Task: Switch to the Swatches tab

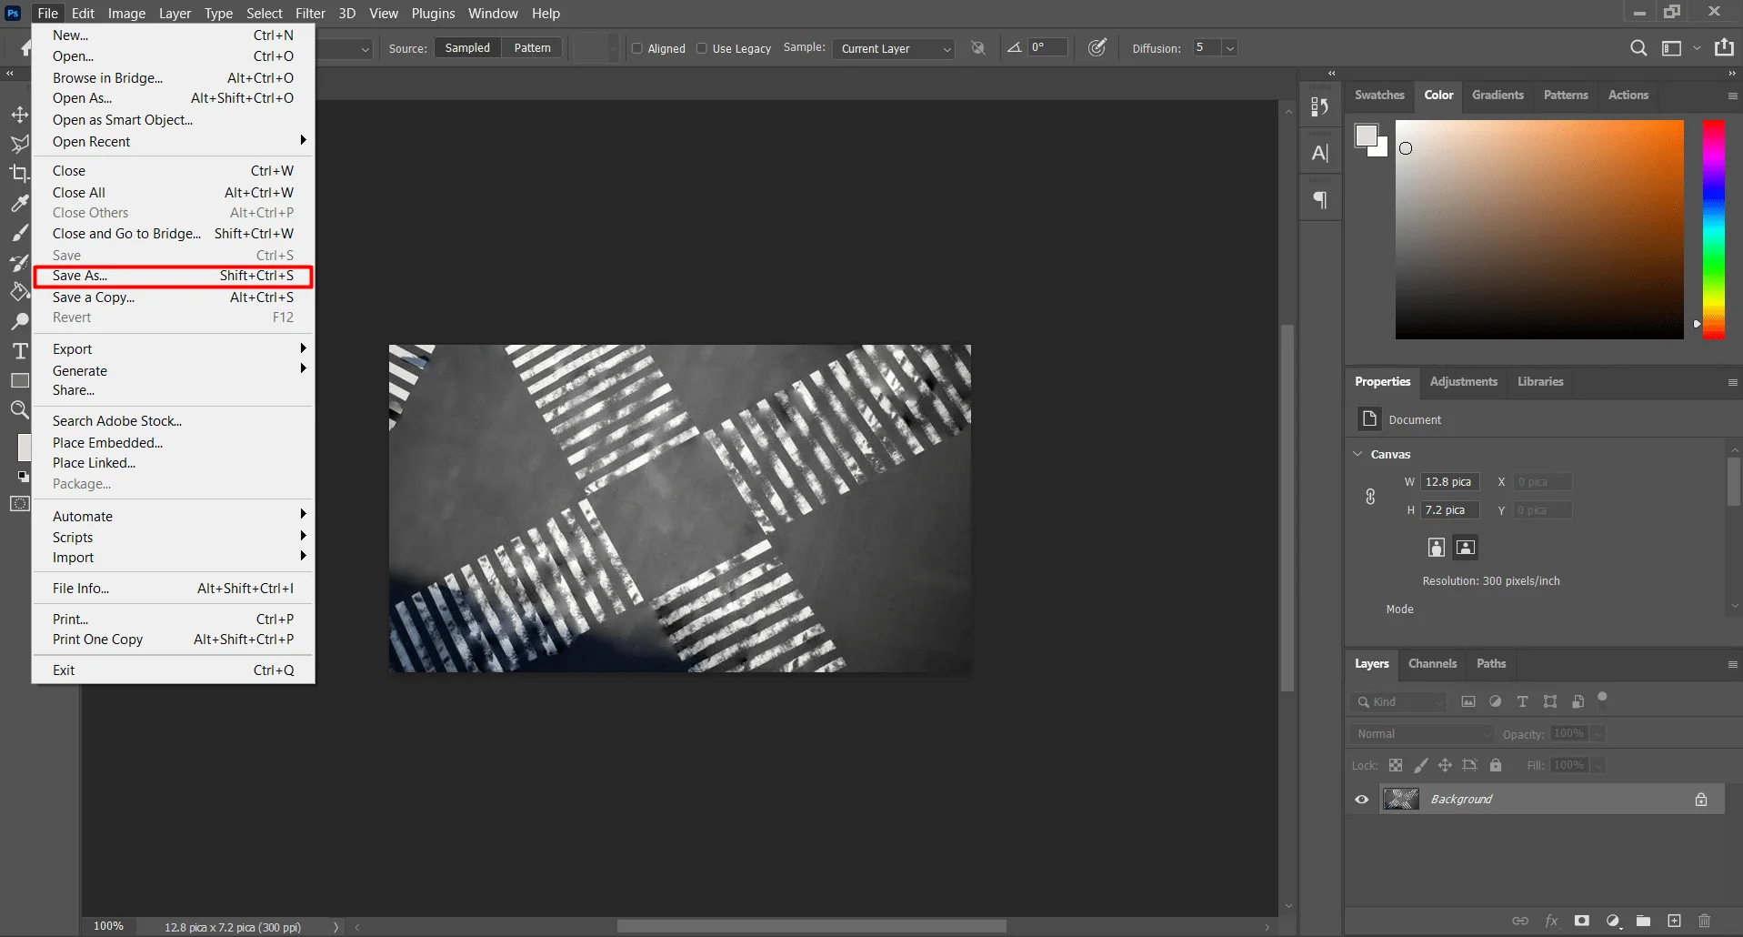Action: point(1379,95)
